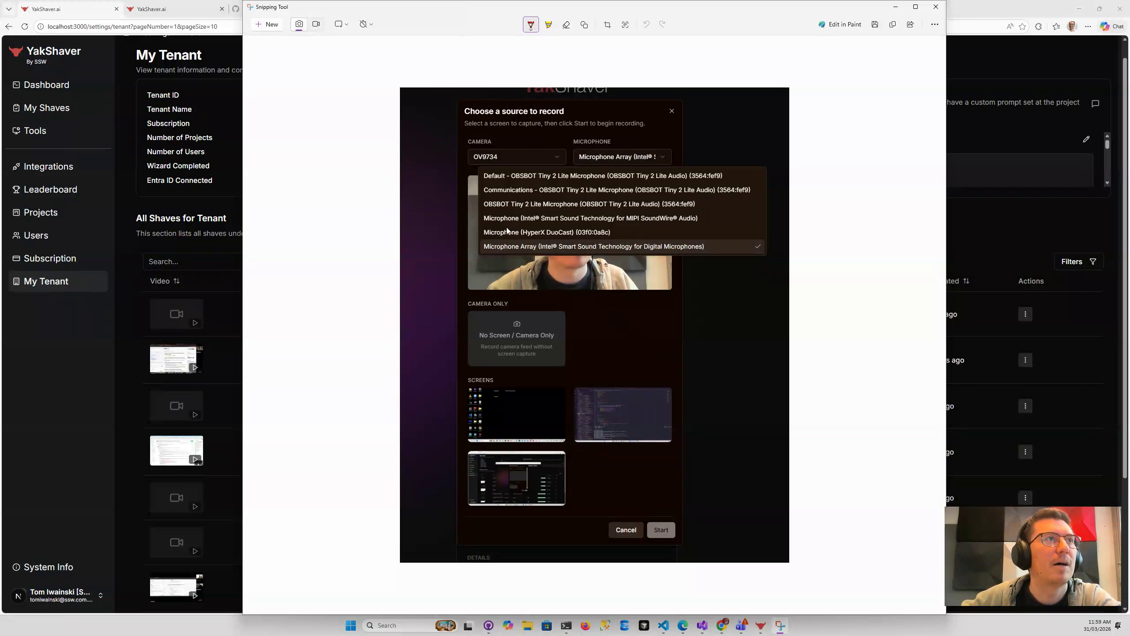This screenshot has height=636, width=1130.
Task: Click the first screen thumbnail under SCREENS
Action: pyautogui.click(x=516, y=414)
